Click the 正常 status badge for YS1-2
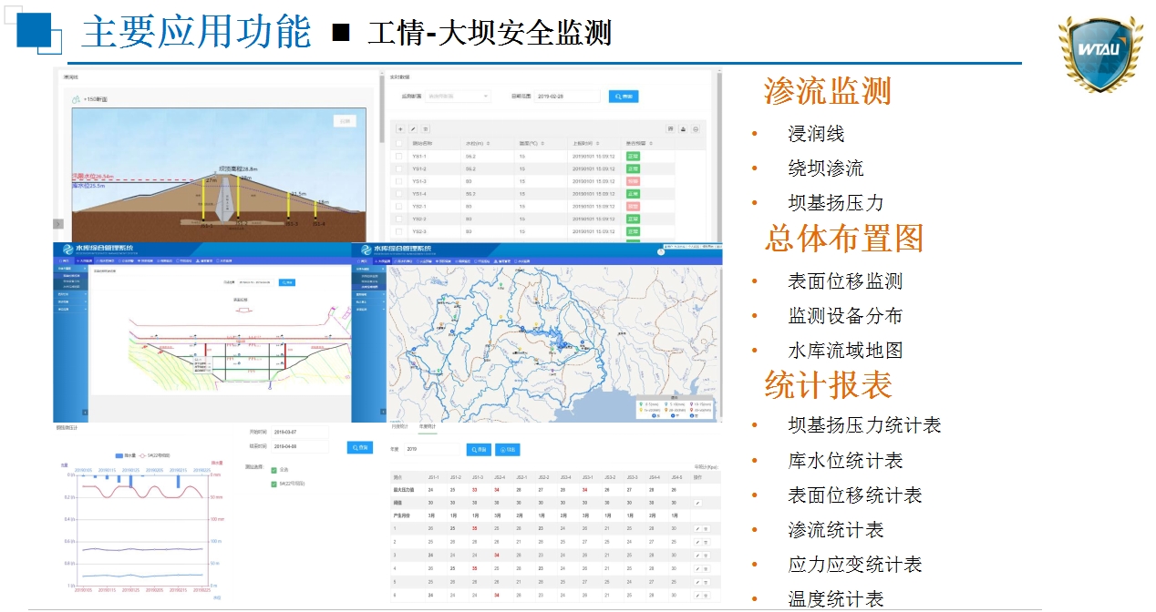 [633, 168]
